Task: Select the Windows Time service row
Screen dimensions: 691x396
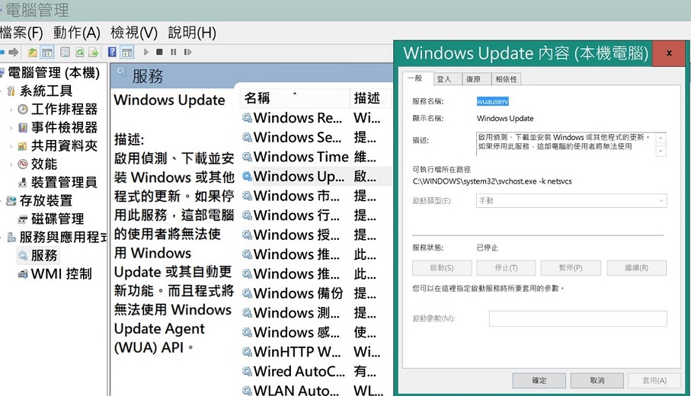Action: point(316,157)
